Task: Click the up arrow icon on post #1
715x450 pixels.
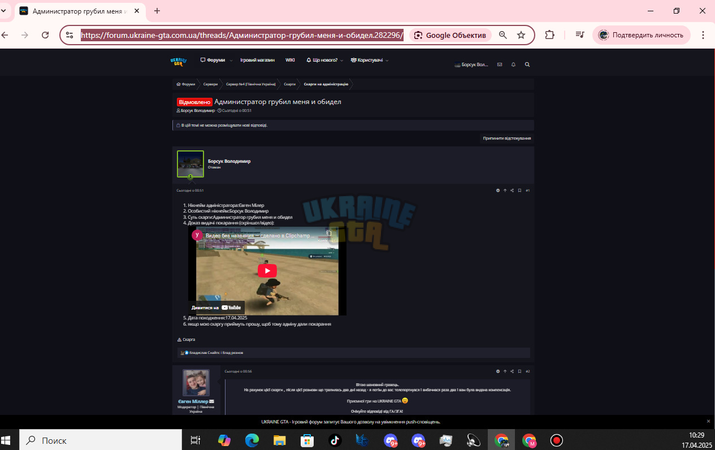Action: click(505, 191)
